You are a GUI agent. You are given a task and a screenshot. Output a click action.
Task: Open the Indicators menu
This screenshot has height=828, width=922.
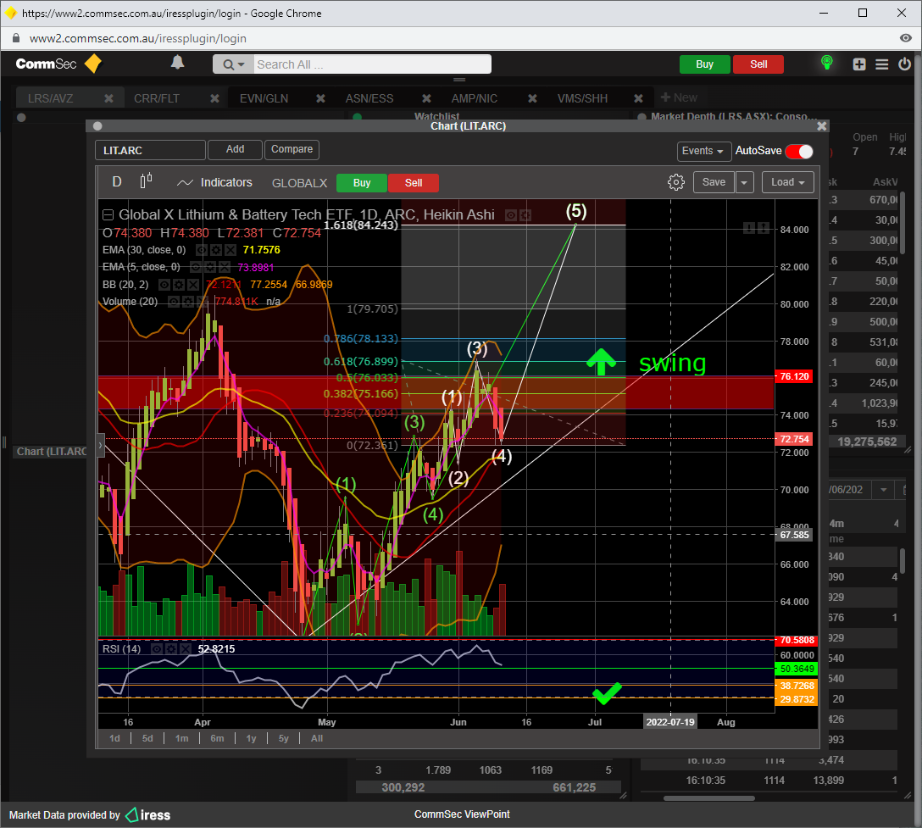point(214,182)
